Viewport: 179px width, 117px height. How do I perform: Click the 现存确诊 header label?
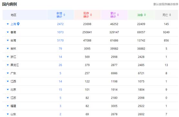86,15
